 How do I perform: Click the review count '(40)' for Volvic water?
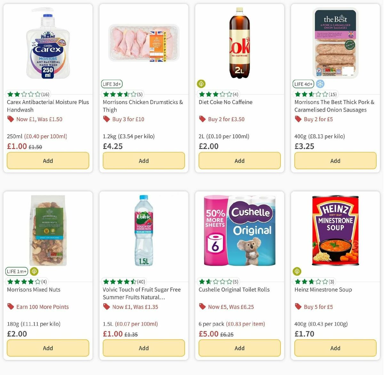pos(141,282)
